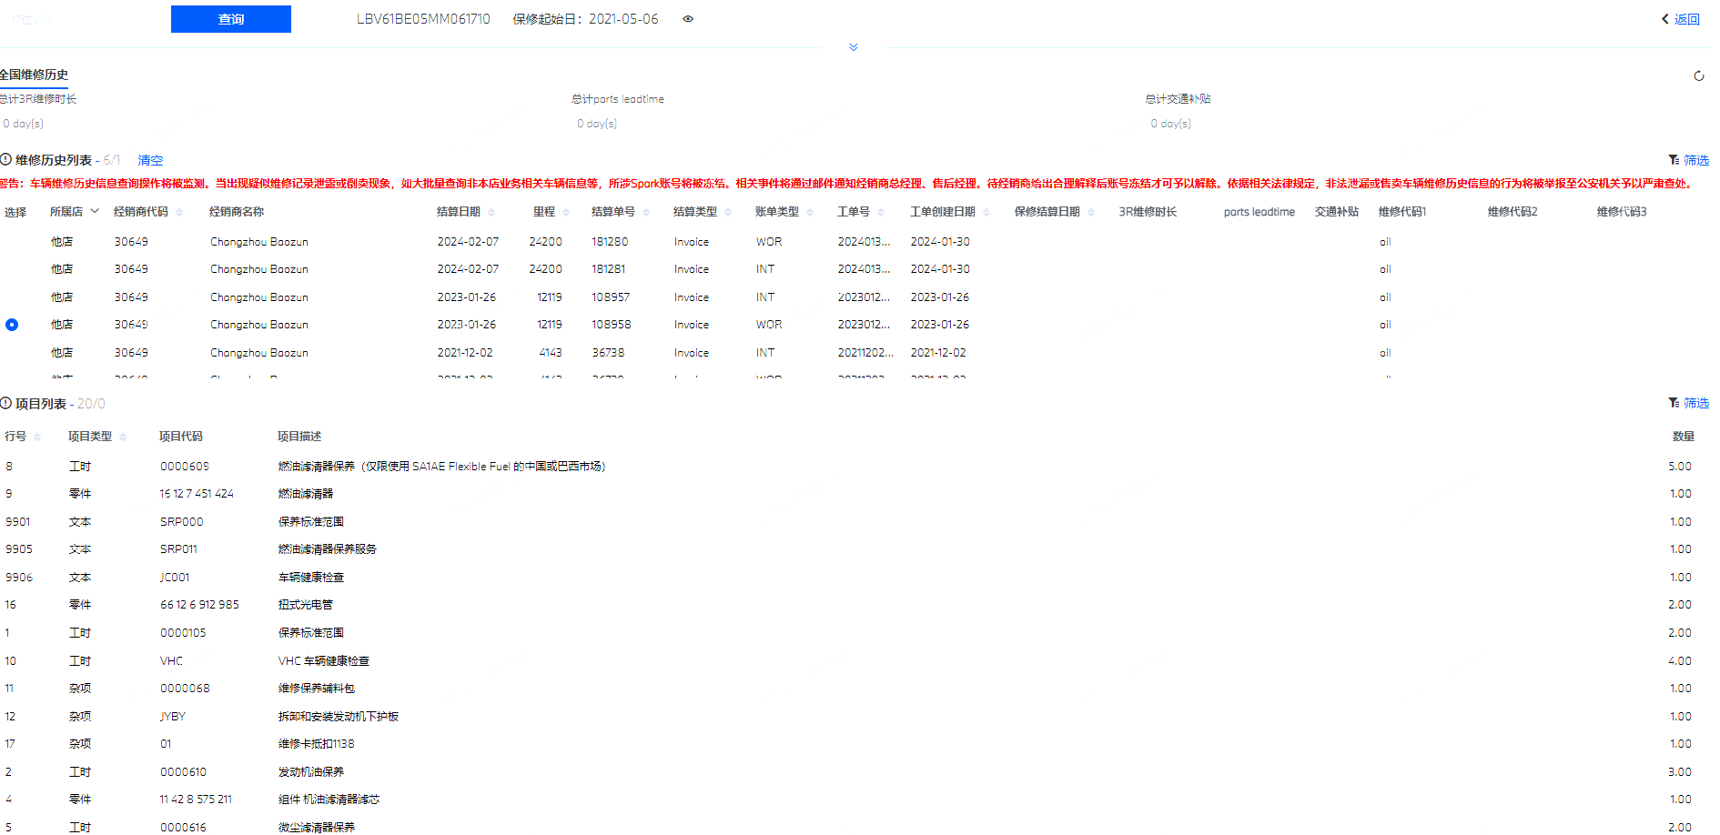1720x835 pixels.
Task: Open 筛选 filter for the 项目列表
Action: coord(1688,403)
